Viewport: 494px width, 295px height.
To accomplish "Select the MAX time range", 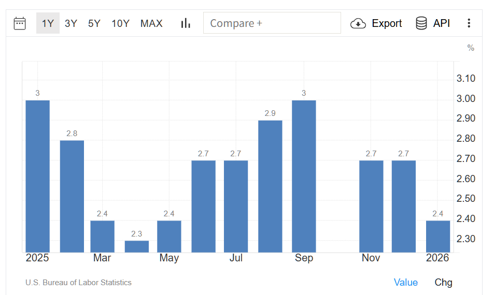I will (x=151, y=23).
